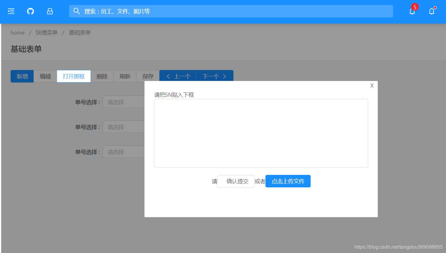Click the 快捷菜单 breadcrumb
The width and height of the screenshot is (446, 253).
[47, 33]
